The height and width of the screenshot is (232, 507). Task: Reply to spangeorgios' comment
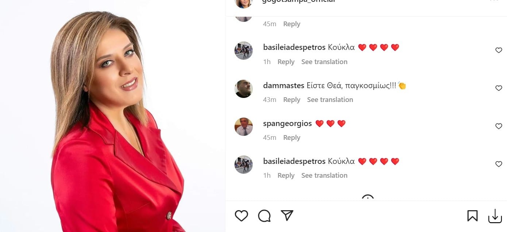(x=292, y=138)
